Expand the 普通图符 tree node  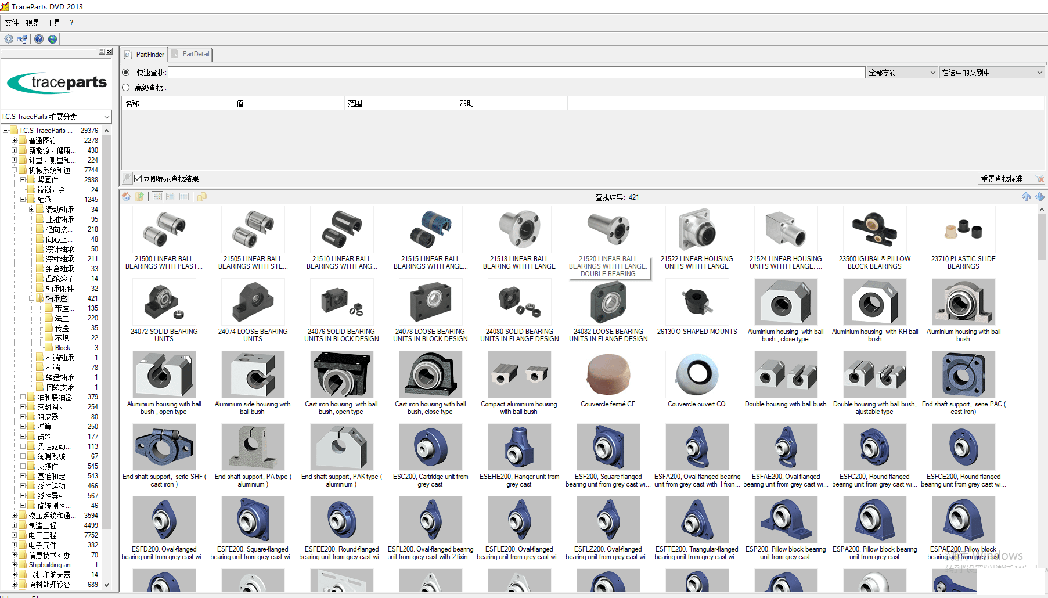point(15,141)
